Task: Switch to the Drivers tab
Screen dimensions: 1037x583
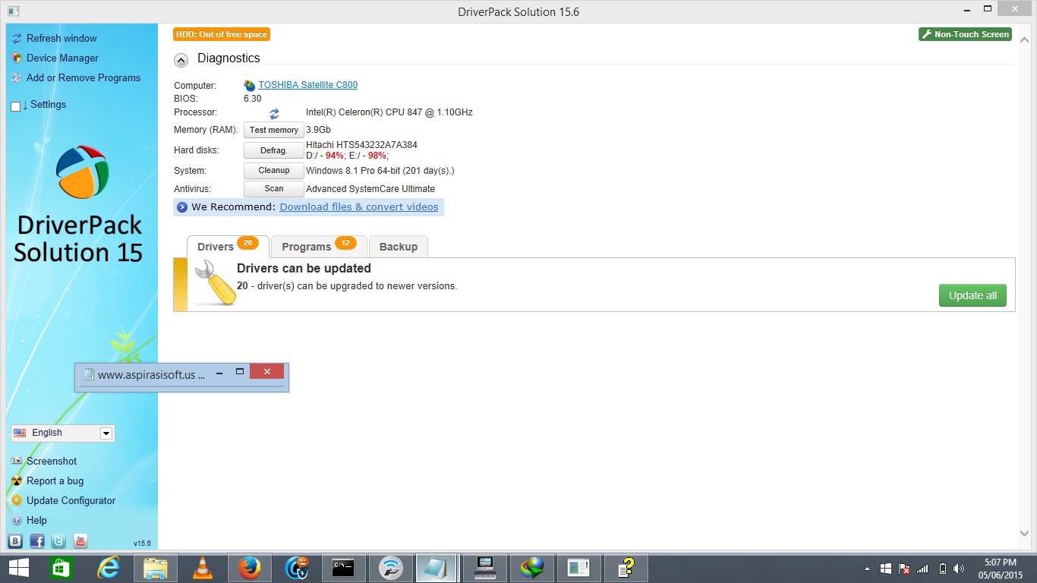Action: click(x=228, y=247)
